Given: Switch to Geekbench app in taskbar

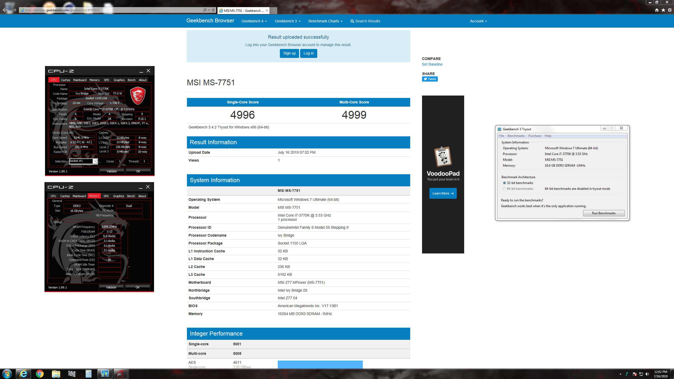Looking at the screenshot, I should 105,374.
